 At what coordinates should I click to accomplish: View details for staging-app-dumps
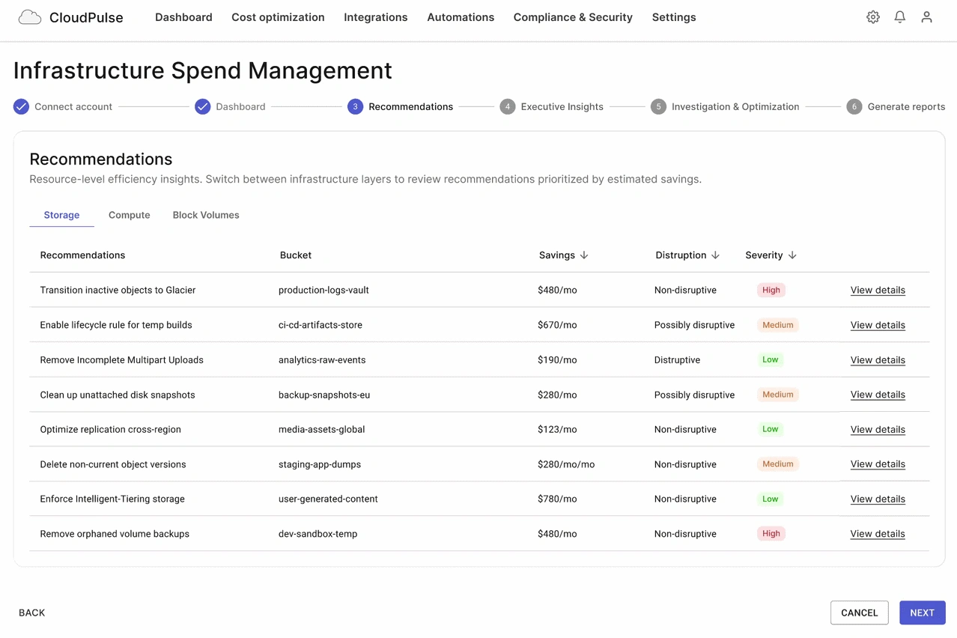click(878, 464)
